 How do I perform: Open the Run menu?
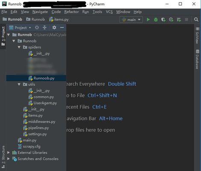86,12
